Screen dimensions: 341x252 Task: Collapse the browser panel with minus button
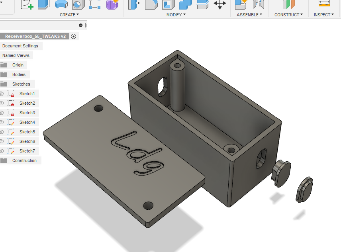coord(81,25)
